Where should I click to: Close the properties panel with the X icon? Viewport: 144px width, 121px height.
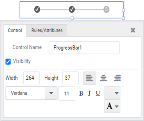tap(133, 30)
